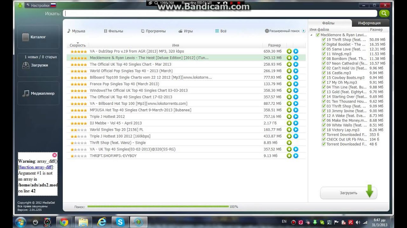Filter results by Музыка category

click(76, 31)
